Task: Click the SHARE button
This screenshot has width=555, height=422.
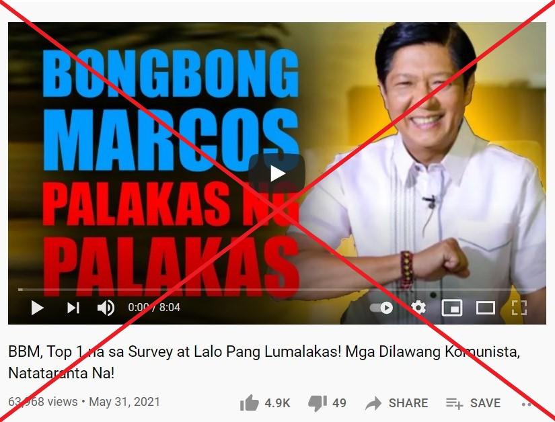Action: tap(396, 403)
